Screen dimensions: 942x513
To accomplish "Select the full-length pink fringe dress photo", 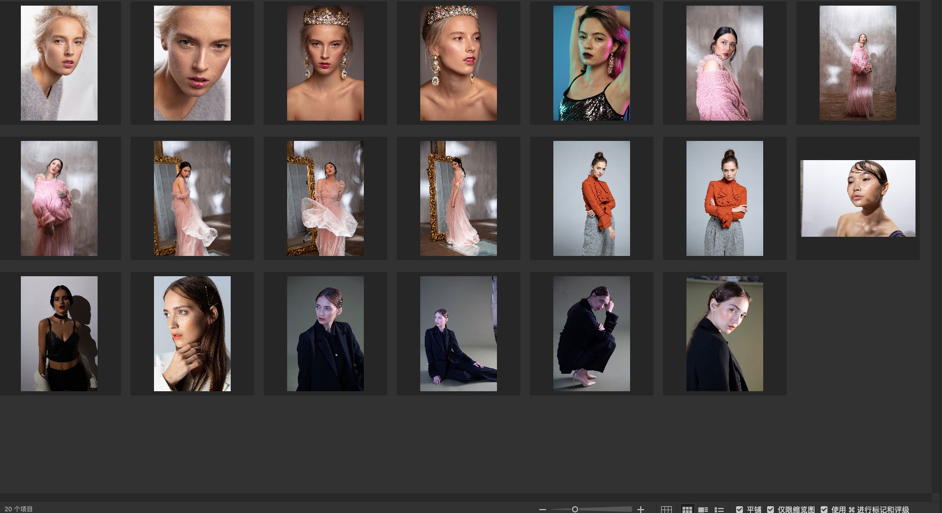I will tap(857, 63).
